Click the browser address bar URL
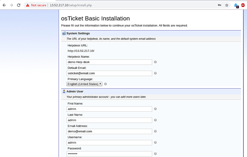The width and height of the screenshot is (247, 157). (x=71, y=5)
